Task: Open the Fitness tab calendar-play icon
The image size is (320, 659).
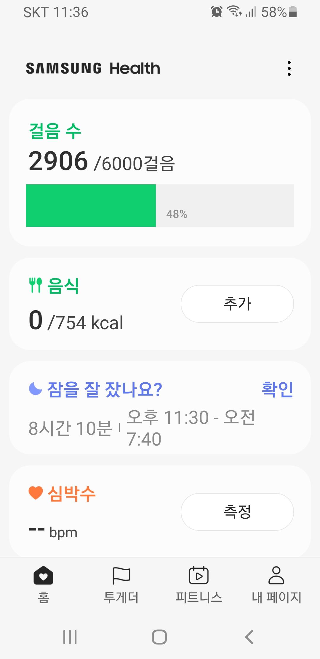Action: click(x=199, y=575)
